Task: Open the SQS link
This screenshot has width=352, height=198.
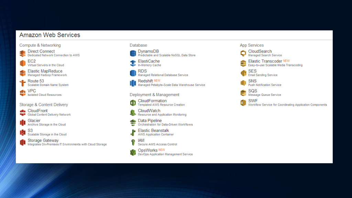Action: tap(253, 91)
